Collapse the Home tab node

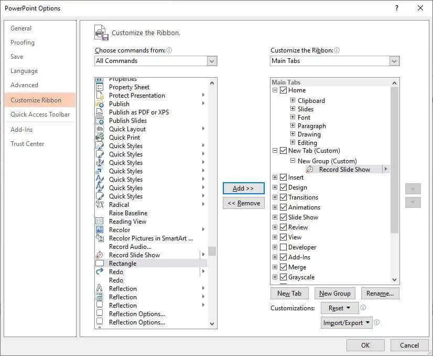pos(275,90)
